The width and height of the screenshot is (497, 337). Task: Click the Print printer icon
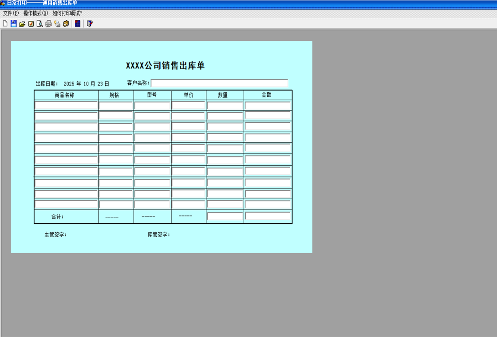pos(48,24)
